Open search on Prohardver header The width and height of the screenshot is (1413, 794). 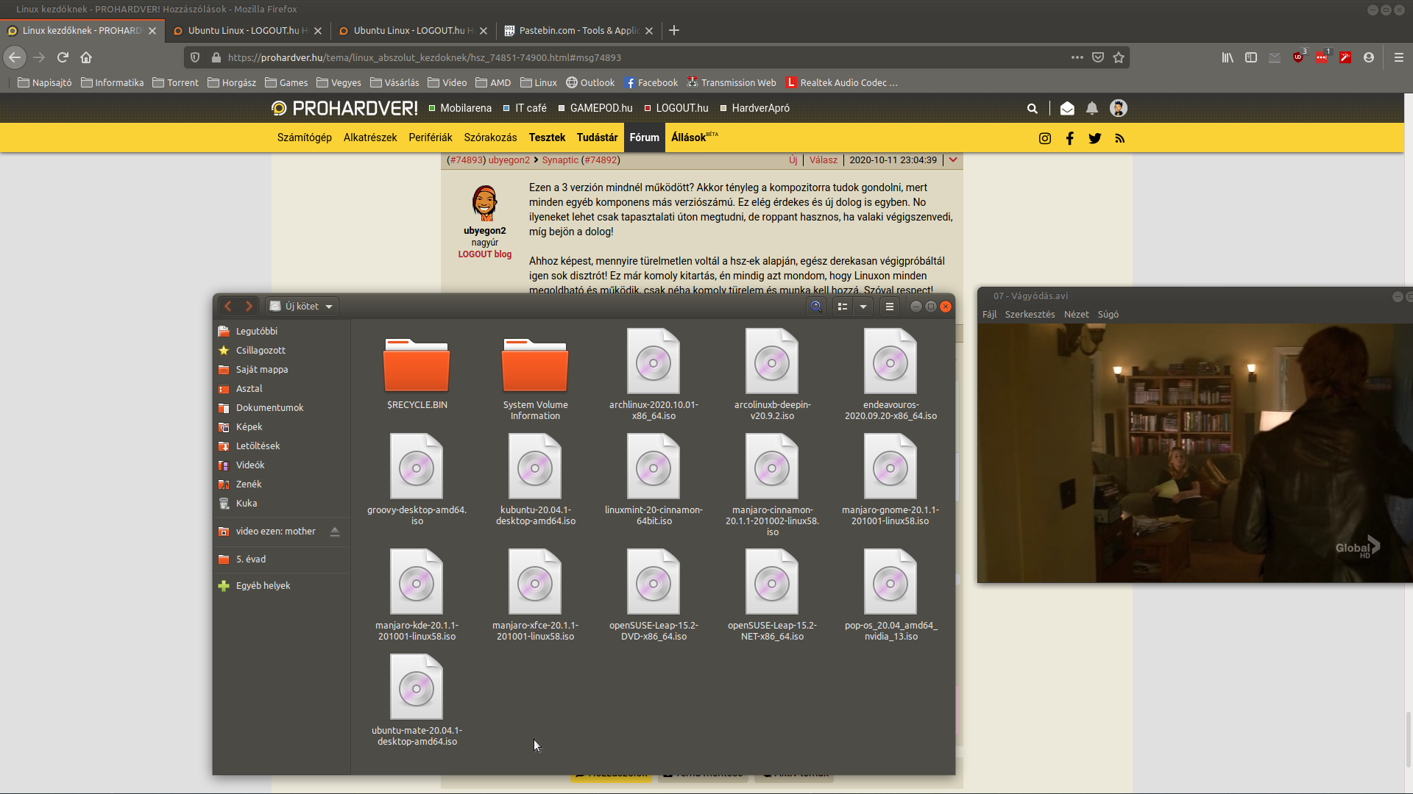1033,109
